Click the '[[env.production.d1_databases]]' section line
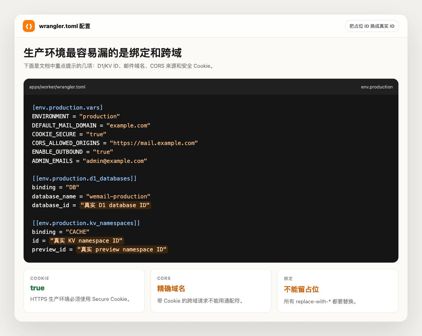422x336 pixels. (84, 178)
